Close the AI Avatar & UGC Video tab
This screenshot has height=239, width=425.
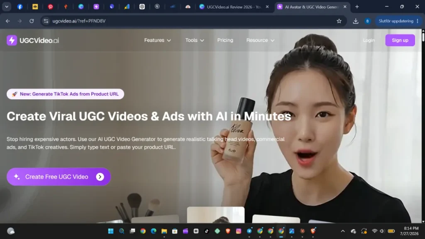click(x=345, y=7)
